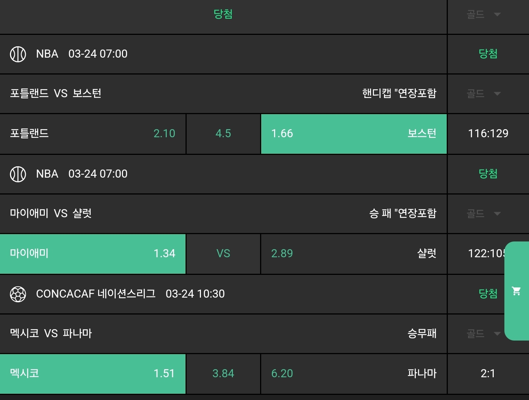529x400 pixels.
Task: Select 샬럿 2.89 odds option
Action: 353,254
